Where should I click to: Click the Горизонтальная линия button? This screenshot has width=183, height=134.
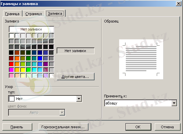[x=63, y=127]
